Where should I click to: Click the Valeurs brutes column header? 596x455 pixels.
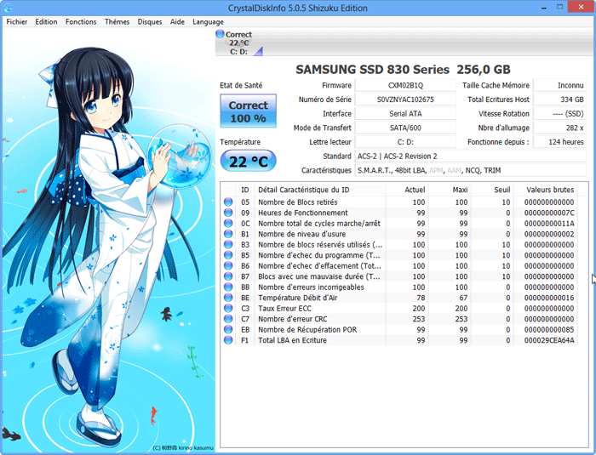546,190
